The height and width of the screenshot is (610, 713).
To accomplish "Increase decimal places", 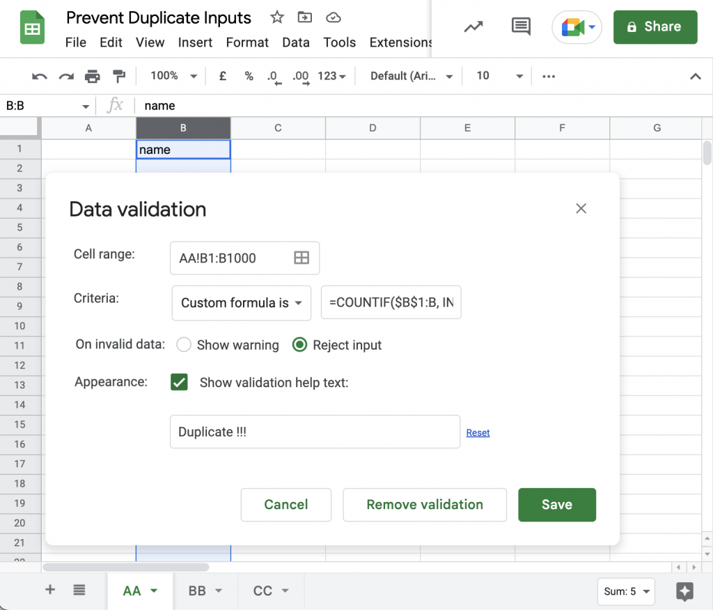I will 301,77.
